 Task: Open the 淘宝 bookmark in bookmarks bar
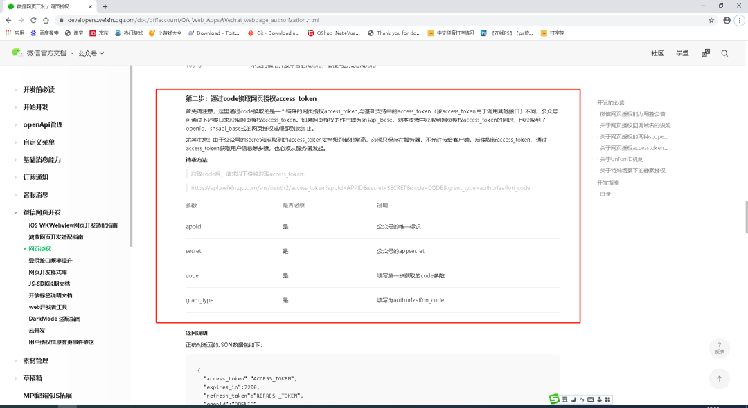[73, 33]
